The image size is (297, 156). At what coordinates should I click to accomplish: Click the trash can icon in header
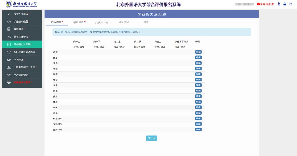(x=279, y=4)
